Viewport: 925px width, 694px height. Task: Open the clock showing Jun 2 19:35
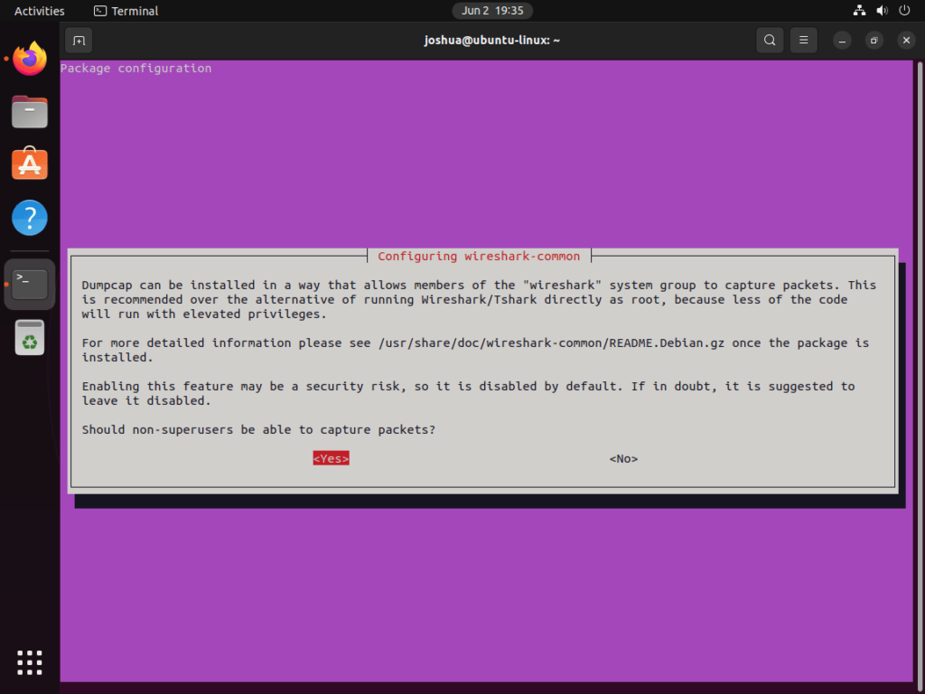(x=492, y=11)
